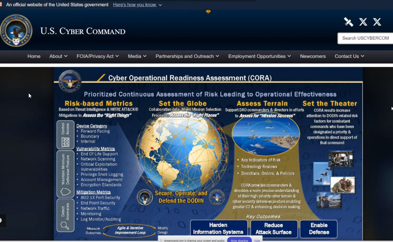Viewport: 393px width, 242px height.
Task: Click the Hide link on the sharing bar
Action: pos(257,240)
